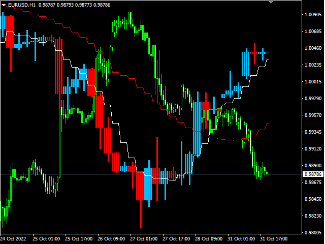Click the 28 Oct 09:00 time label
Screen dimensions: 325x244
pyautogui.click(x=209, y=239)
